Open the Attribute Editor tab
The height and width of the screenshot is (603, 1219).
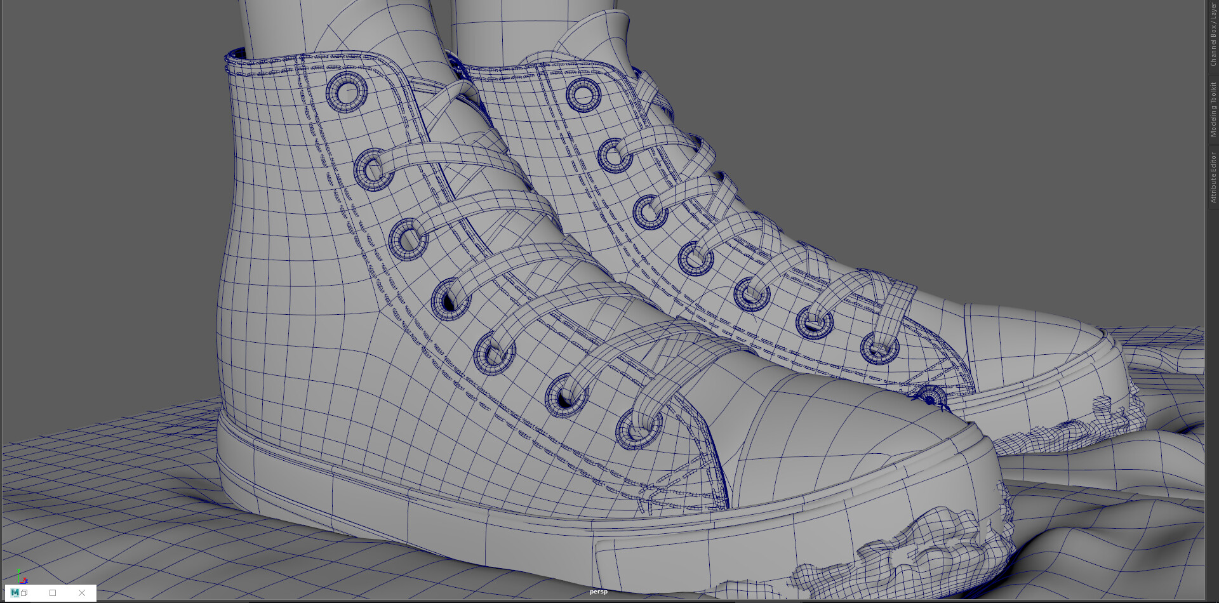tap(1213, 177)
